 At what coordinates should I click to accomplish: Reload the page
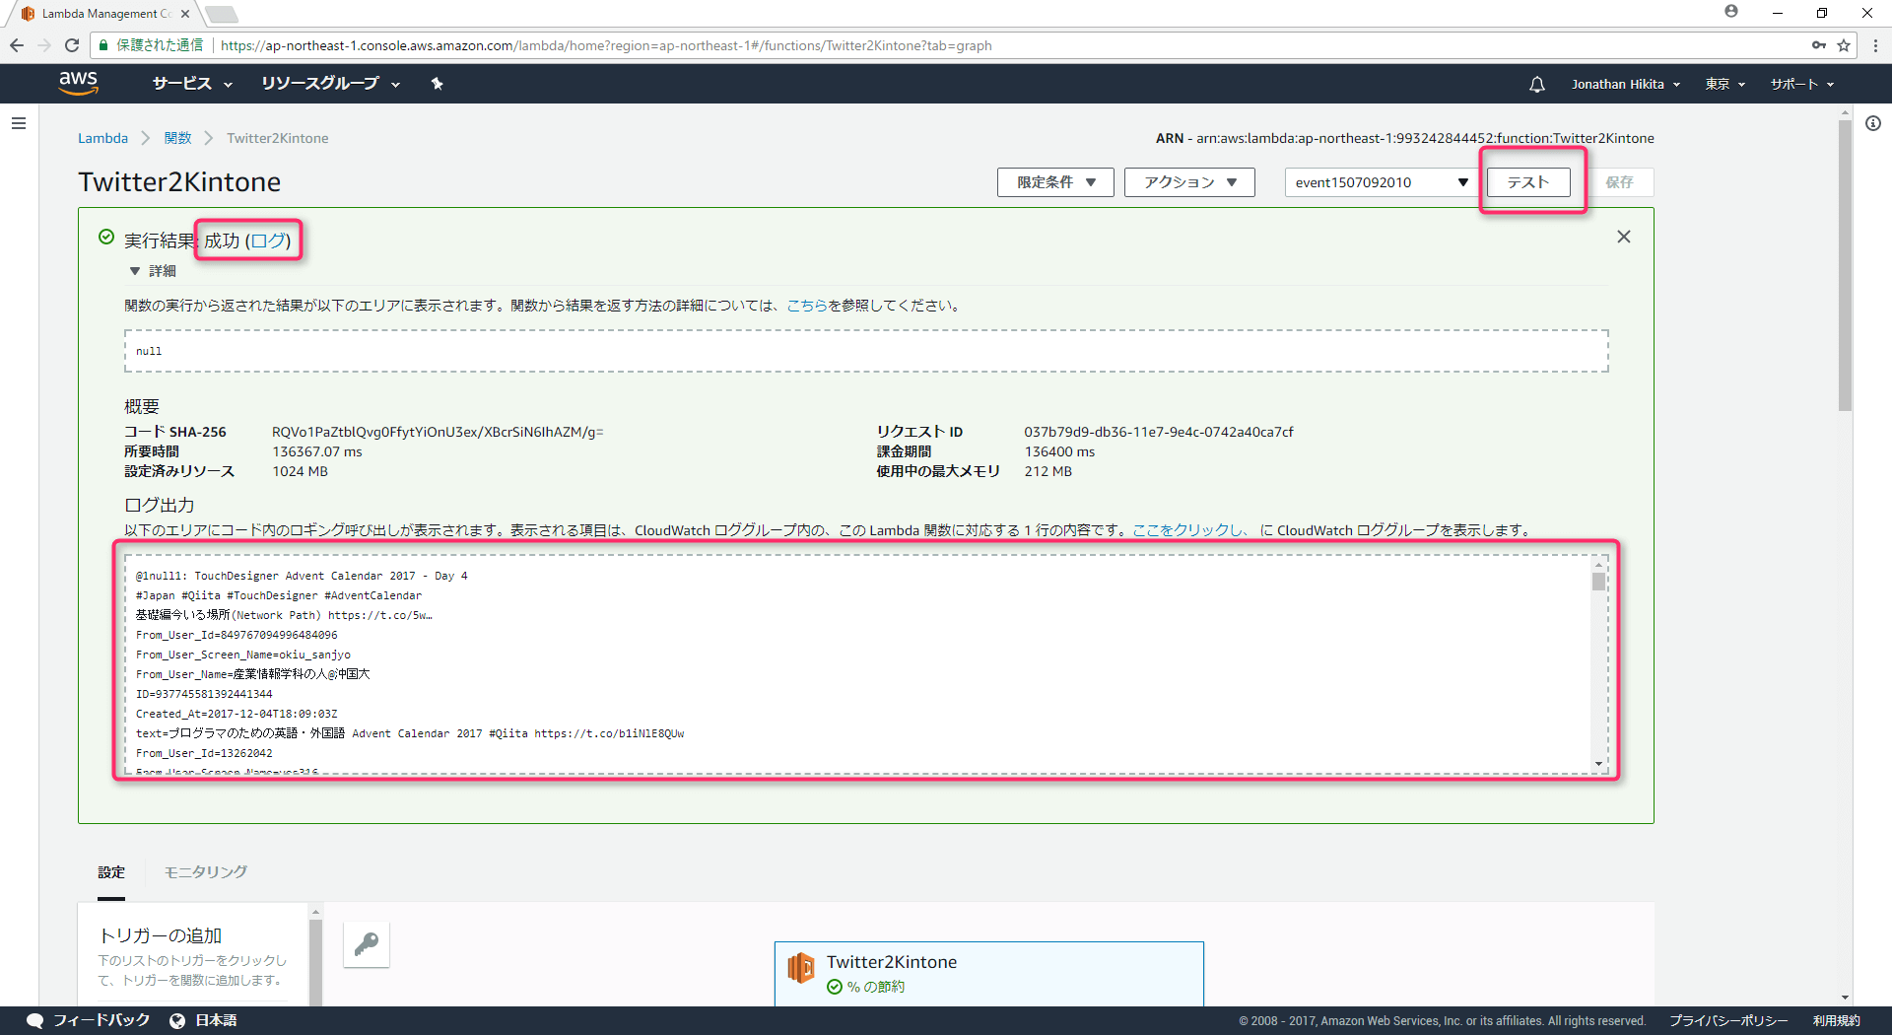pos(72,45)
